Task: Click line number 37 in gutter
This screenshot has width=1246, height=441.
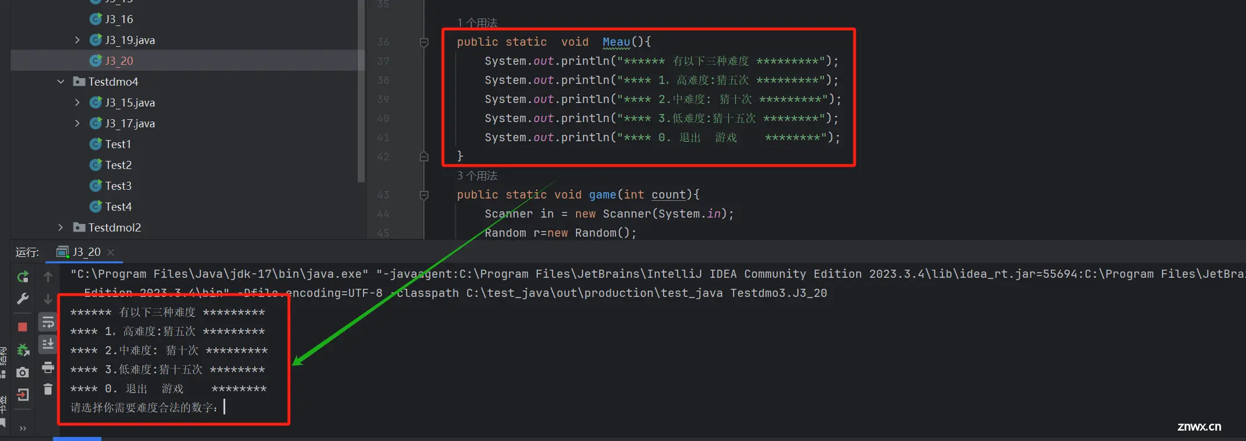Action: coord(383,61)
